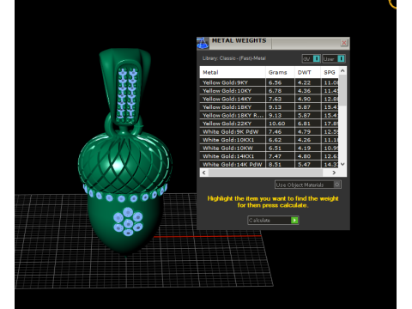
Task: Click the 6.81 DWT cell
Action: pos(307,124)
